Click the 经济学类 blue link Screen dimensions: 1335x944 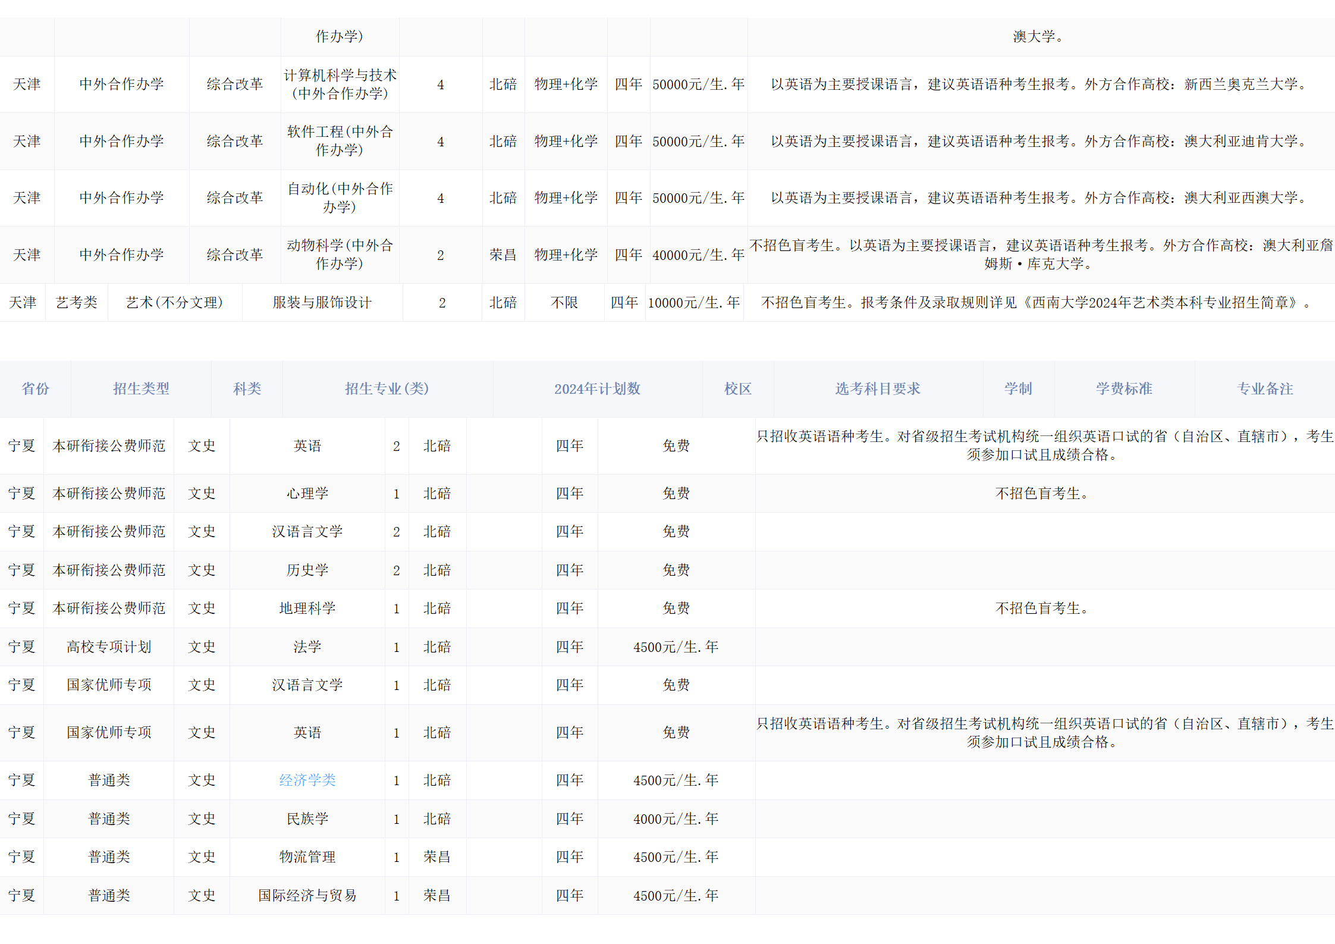point(307,780)
